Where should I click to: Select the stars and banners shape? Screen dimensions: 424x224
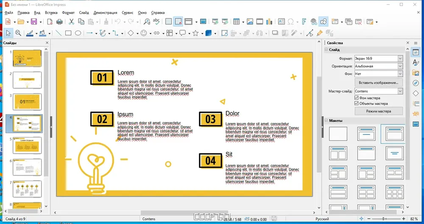pos(195,33)
